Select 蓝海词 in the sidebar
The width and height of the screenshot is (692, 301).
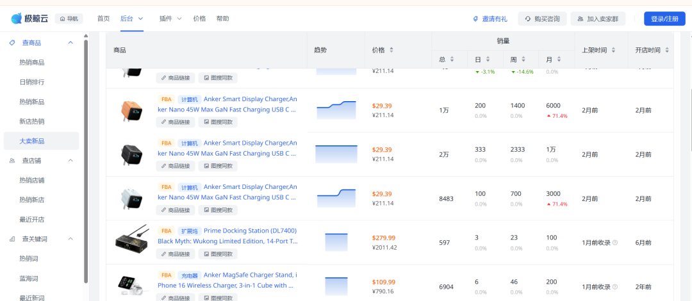point(29,278)
